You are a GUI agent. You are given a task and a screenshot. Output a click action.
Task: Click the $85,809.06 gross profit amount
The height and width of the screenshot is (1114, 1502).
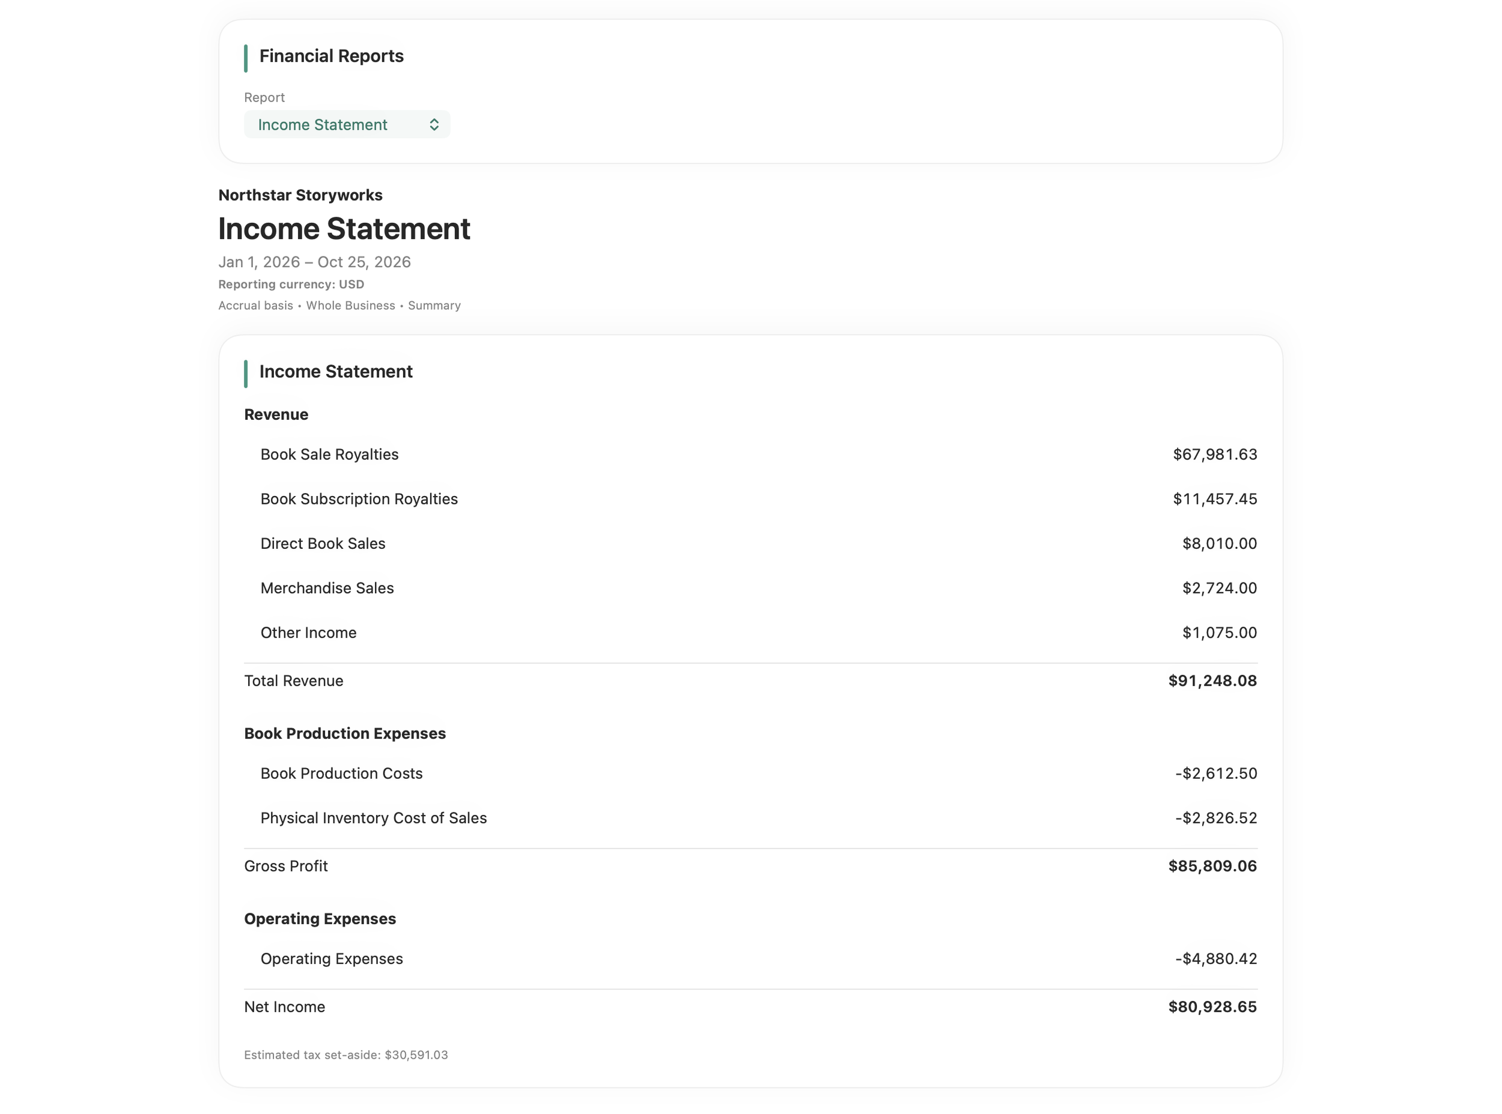click(1212, 867)
